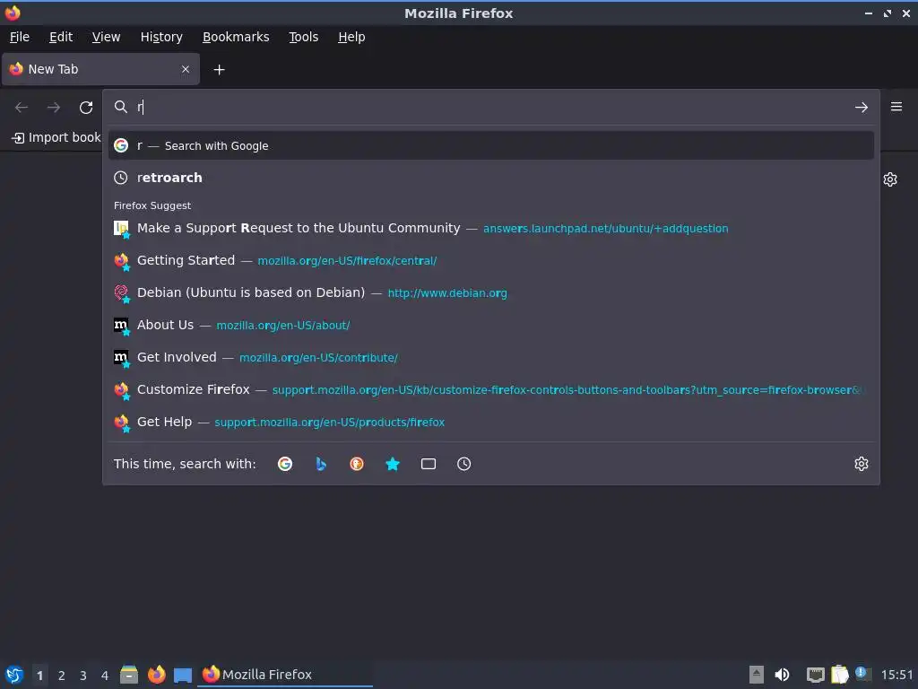Open the File menu
Screen dimensions: 918x689
coord(20,37)
